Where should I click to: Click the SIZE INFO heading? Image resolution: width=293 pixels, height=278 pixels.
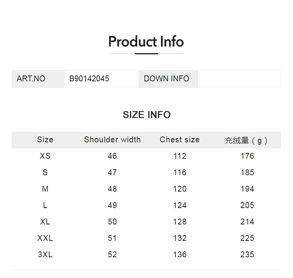tap(146, 115)
